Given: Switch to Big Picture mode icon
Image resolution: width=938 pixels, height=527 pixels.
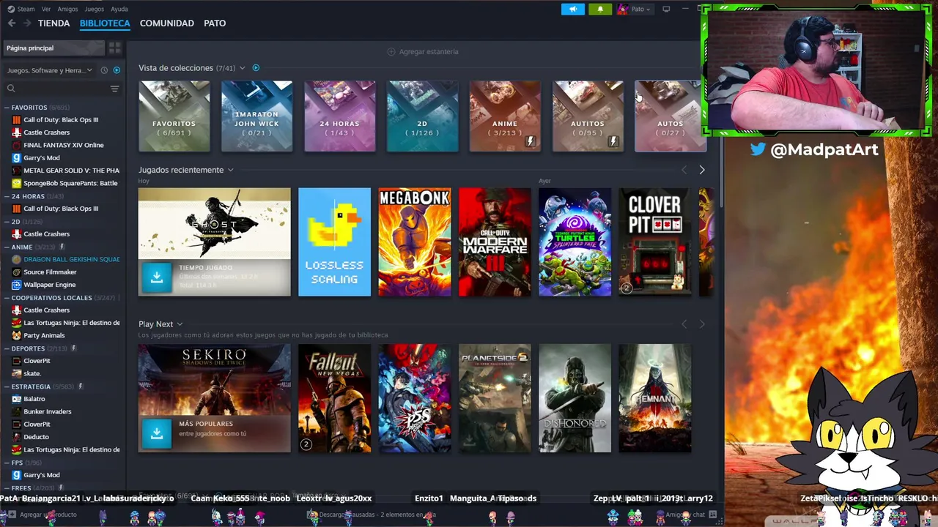Looking at the screenshot, I should [x=666, y=9].
